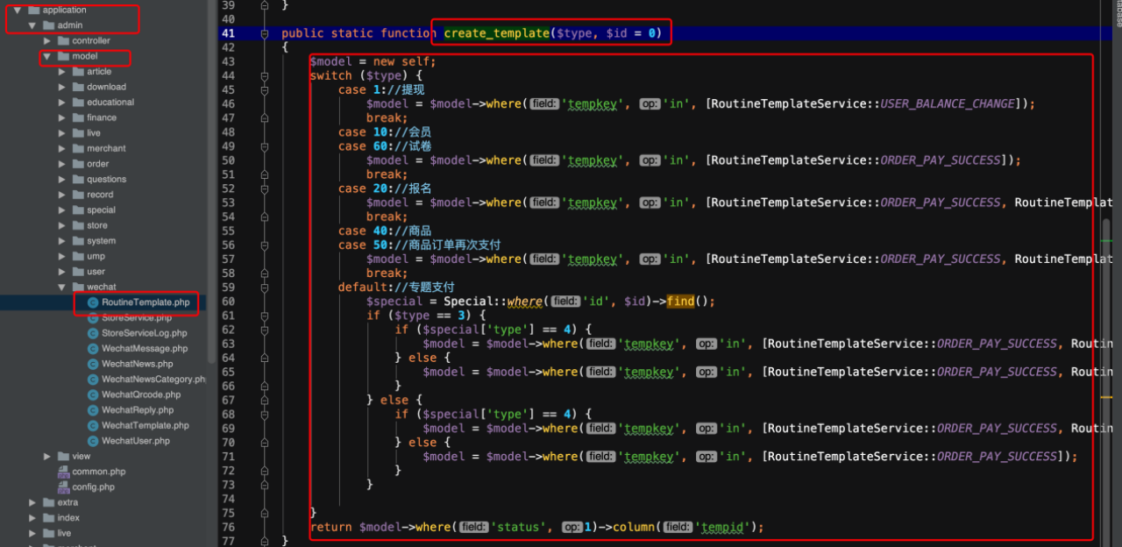Click the folder icon next to merchant
This screenshot has width=1122, height=547.
[x=78, y=148]
